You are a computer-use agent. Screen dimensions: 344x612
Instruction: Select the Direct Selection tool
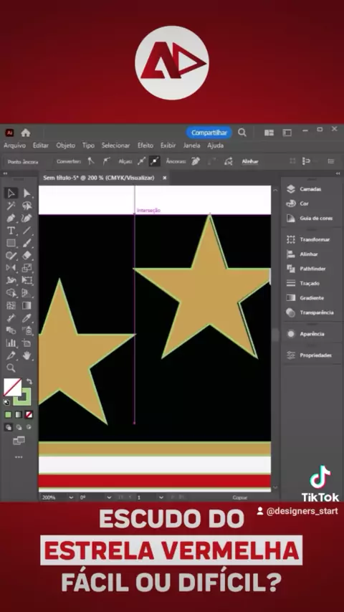coord(27,193)
